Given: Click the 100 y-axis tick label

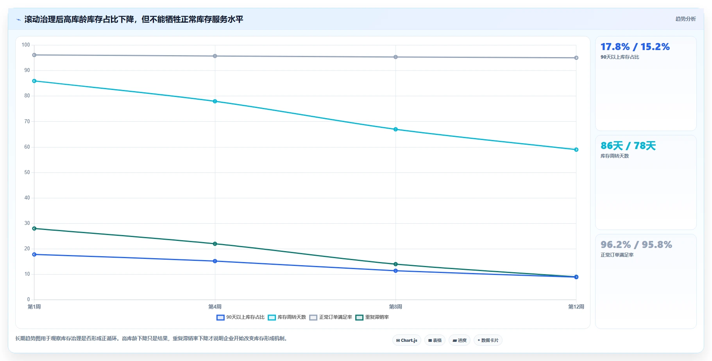Looking at the screenshot, I should click(26, 45).
